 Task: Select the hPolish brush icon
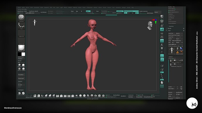(x=88, y=96)
